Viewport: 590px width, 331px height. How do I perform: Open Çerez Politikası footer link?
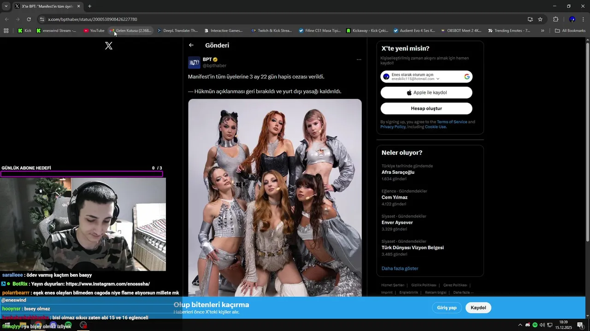455,285
